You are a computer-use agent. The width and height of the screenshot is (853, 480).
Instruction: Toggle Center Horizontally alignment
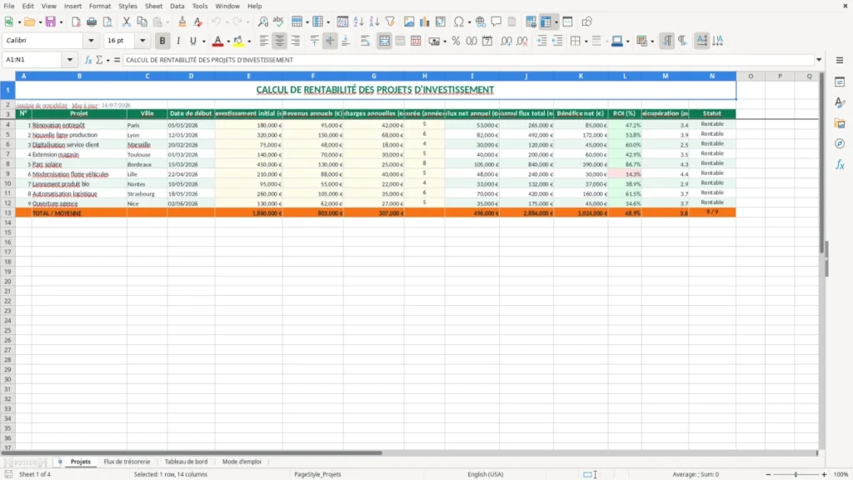[x=280, y=41]
